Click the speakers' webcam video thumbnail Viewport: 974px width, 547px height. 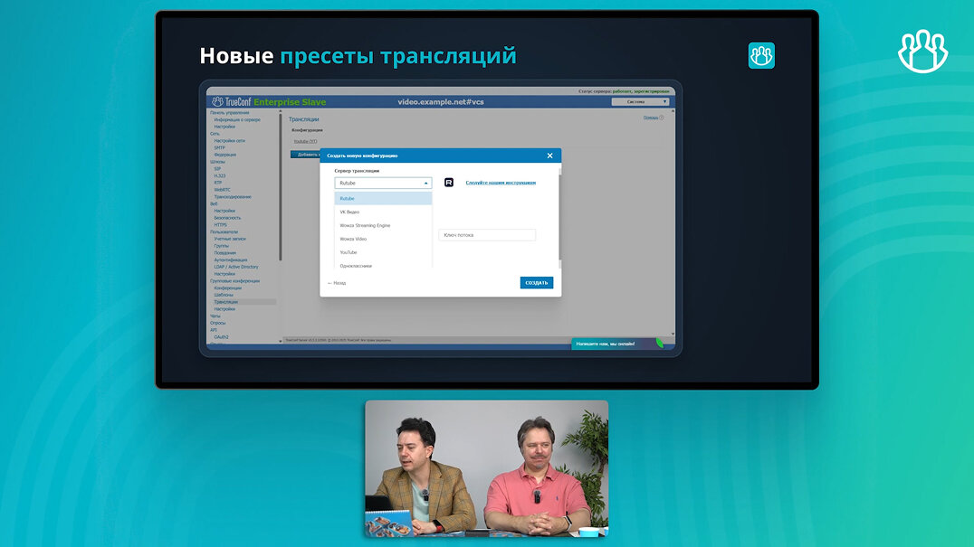[x=486, y=468]
